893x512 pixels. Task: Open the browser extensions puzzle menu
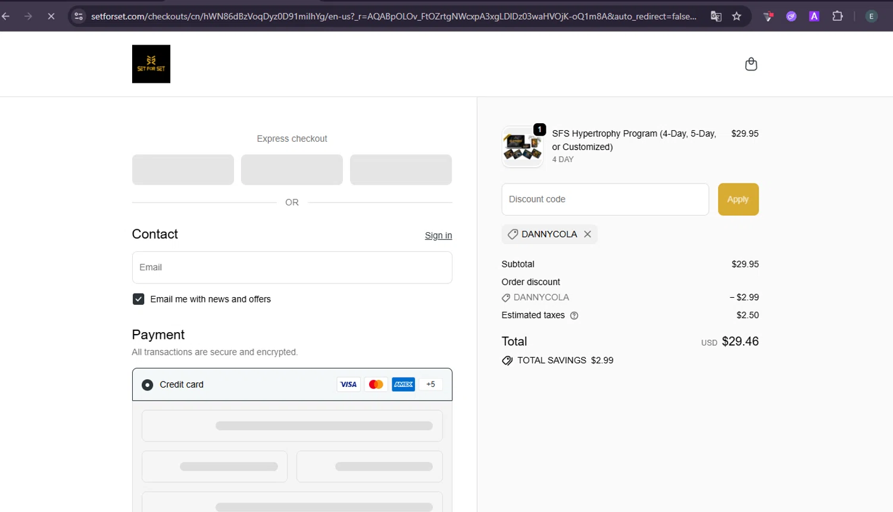(x=838, y=16)
